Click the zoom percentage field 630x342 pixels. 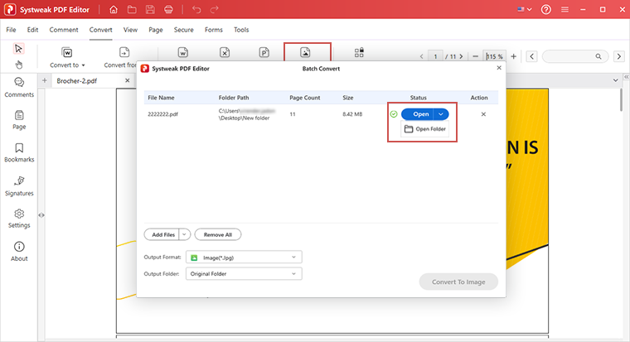tap(495, 56)
